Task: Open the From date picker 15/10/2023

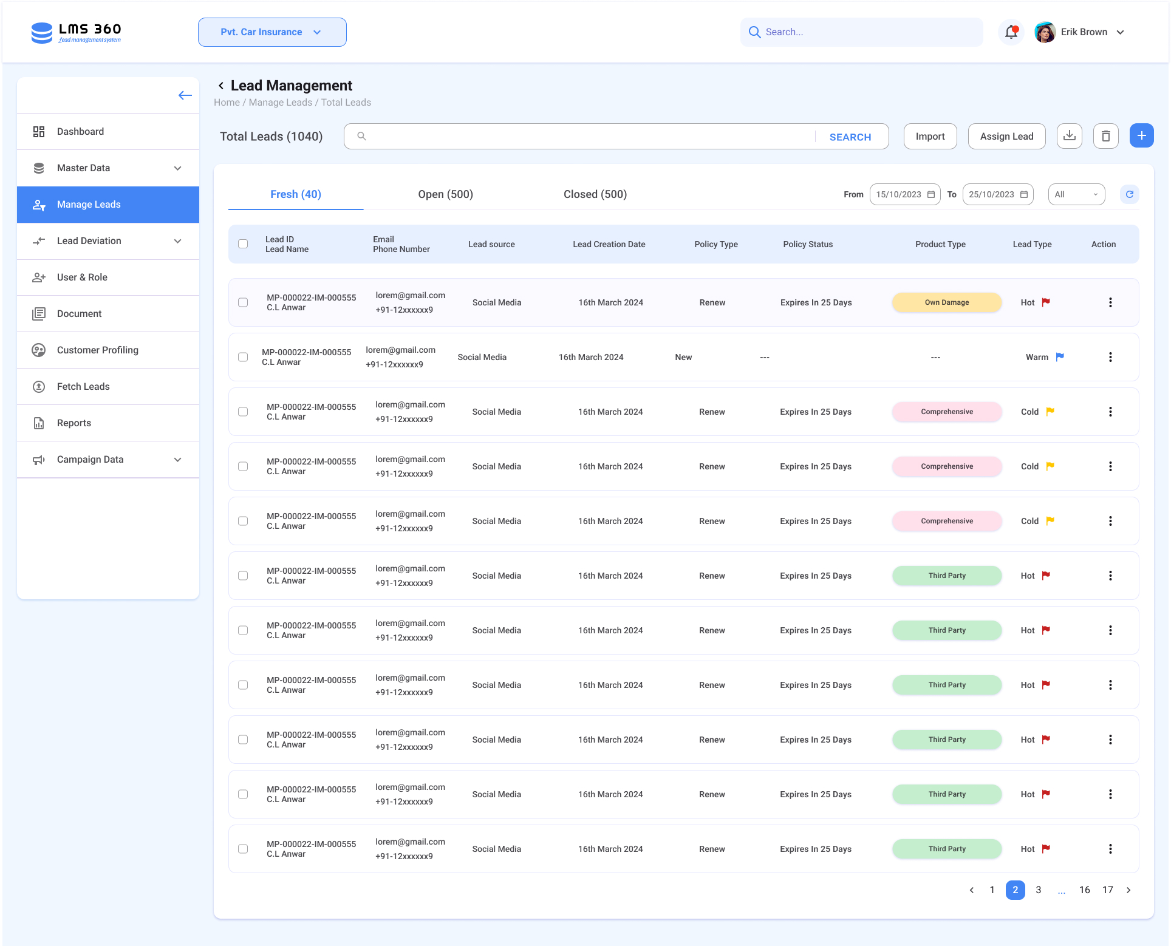Action: 905,194
